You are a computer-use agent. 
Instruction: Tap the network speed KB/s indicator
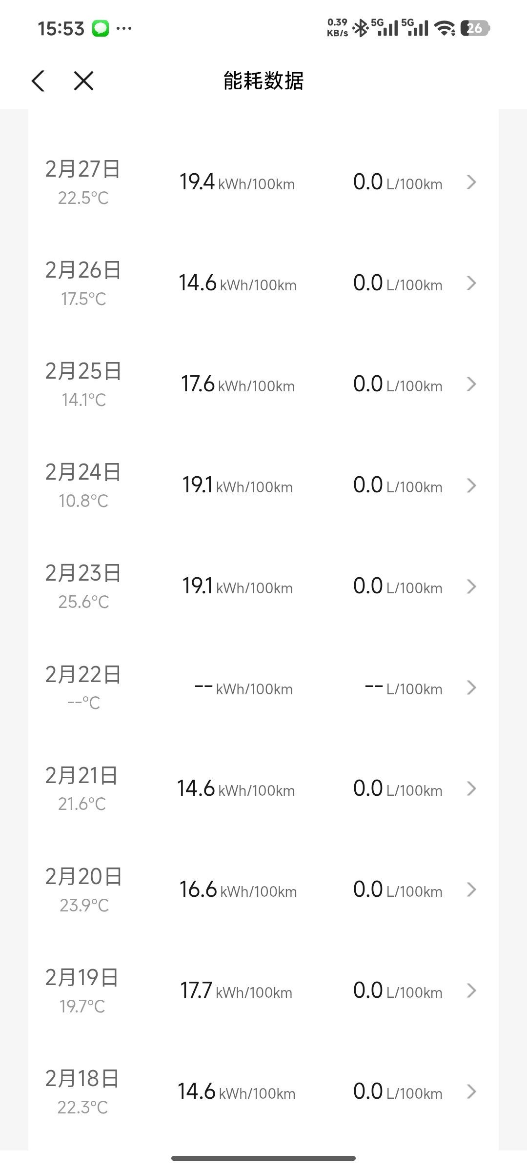[337, 28]
